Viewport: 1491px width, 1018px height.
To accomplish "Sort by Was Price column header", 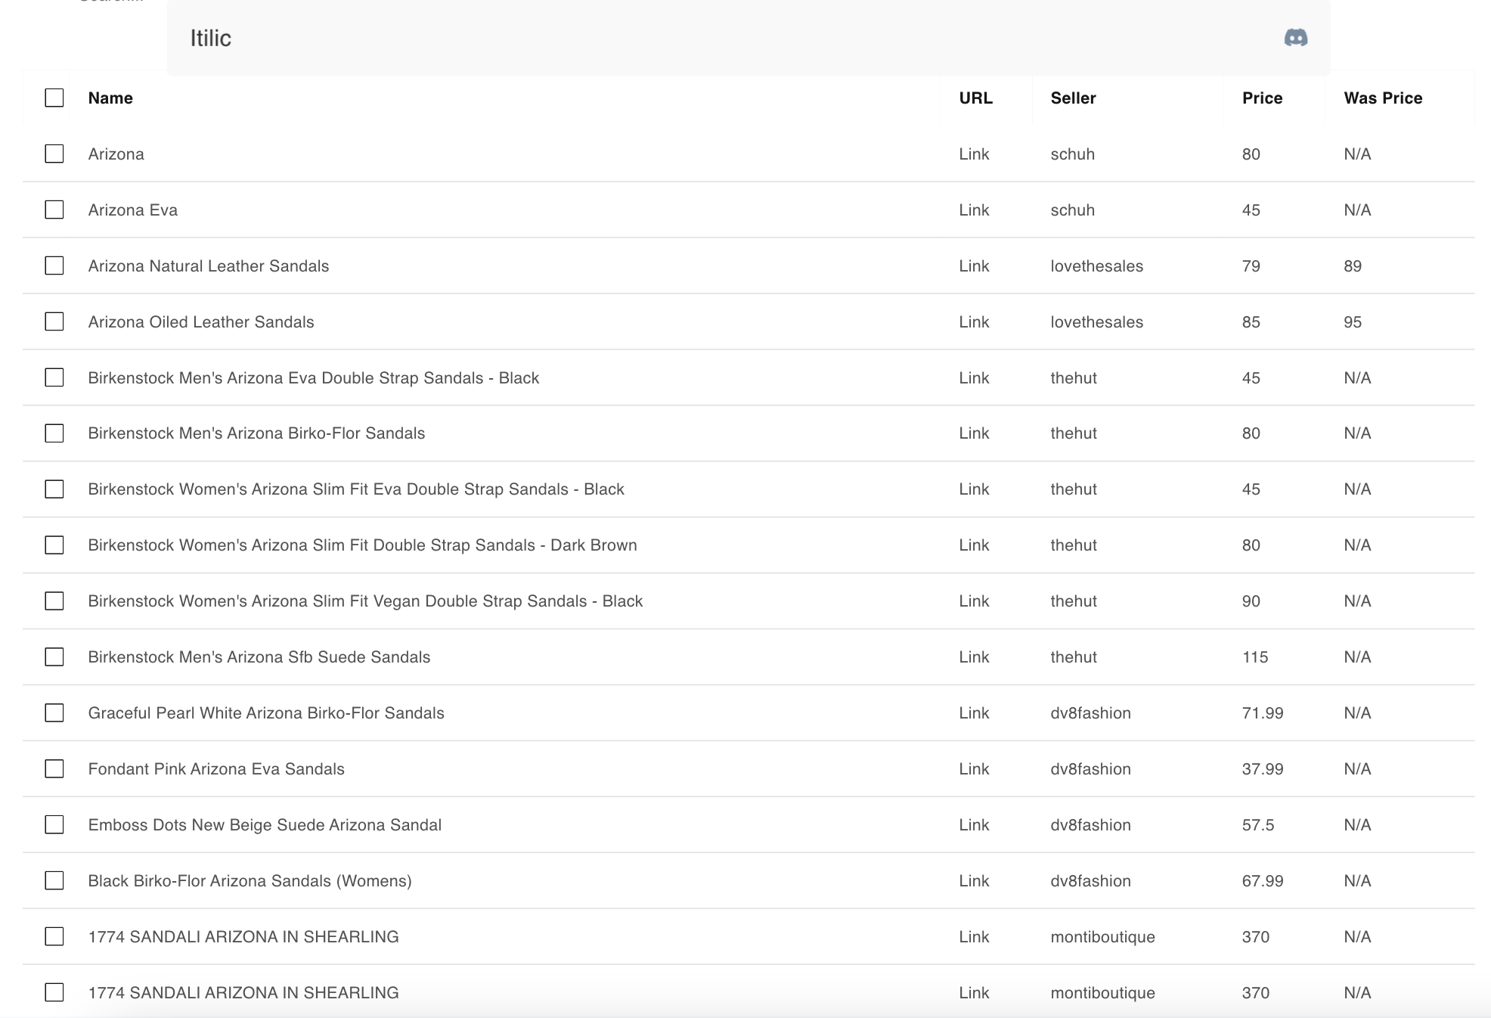I will point(1383,98).
